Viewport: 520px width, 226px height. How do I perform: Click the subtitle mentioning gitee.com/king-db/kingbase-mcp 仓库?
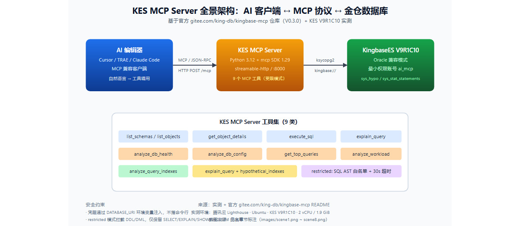(x=260, y=21)
